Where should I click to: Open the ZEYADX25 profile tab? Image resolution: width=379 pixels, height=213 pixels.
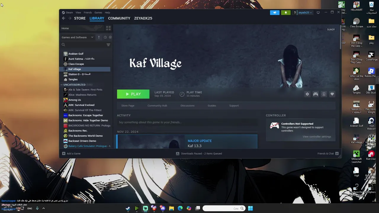click(143, 18)
